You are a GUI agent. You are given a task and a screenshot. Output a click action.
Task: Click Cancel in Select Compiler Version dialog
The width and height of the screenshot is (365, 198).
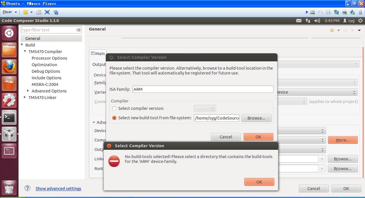[x=226, y=137]
